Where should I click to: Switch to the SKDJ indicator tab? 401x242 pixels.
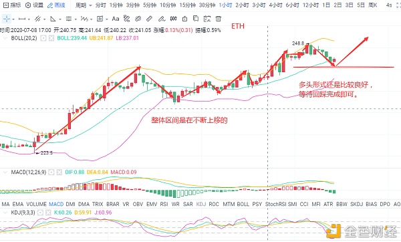pyautogui.click(x=356, y=205)
